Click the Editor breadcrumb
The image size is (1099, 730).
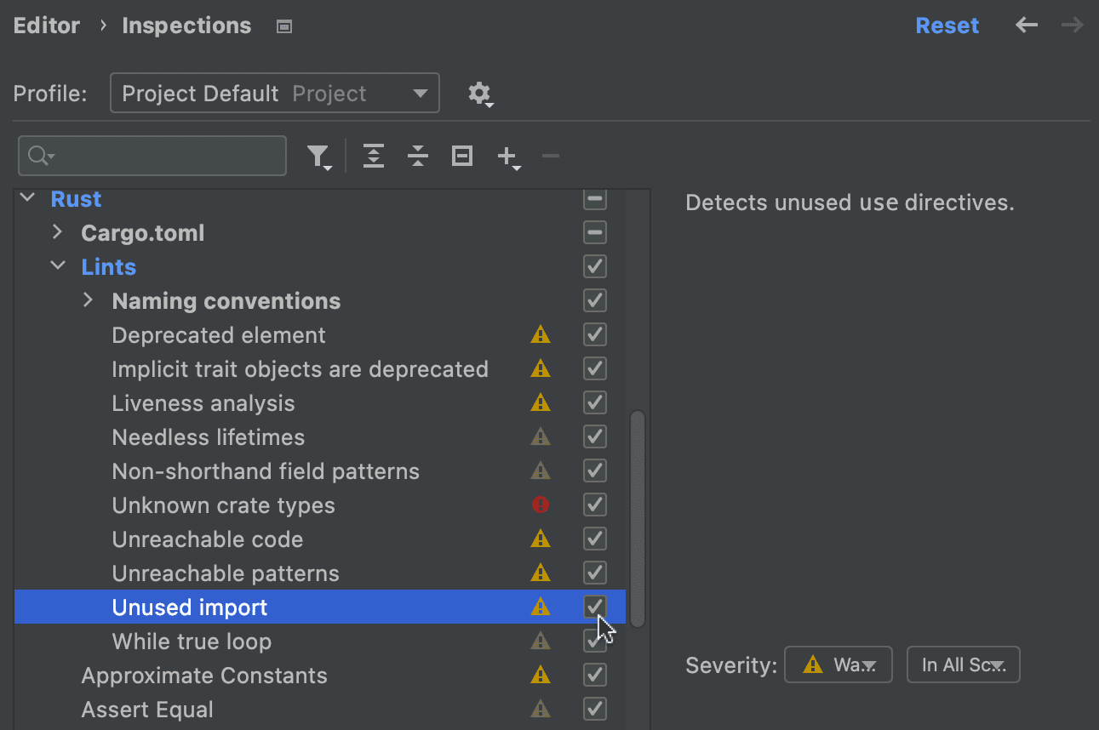tap(46, 25)
